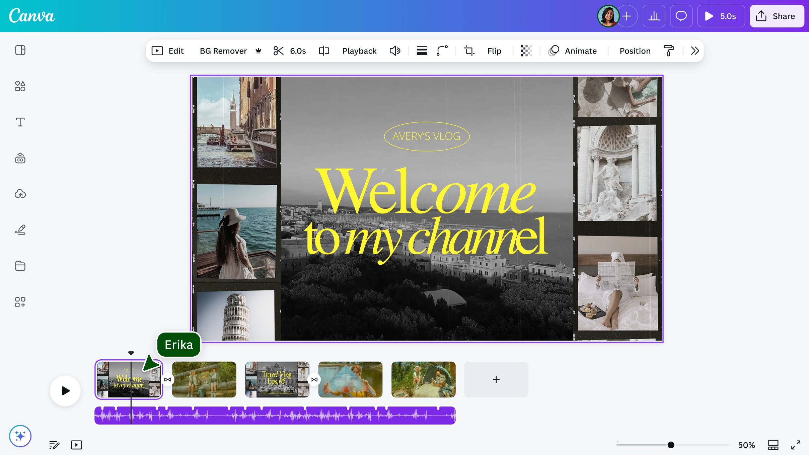Select the Crop icon in the toolbar

pos(469,51)
